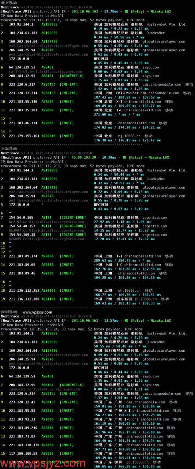
Task: Click the '深圳移动' section heading
Action: 9,312
